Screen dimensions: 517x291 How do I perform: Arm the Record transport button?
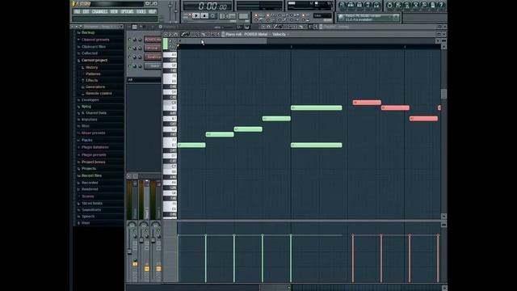click(213, 16)
